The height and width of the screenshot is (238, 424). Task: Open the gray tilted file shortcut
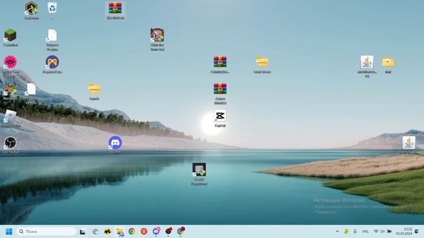pyautogui.click(x=11, y=116)
